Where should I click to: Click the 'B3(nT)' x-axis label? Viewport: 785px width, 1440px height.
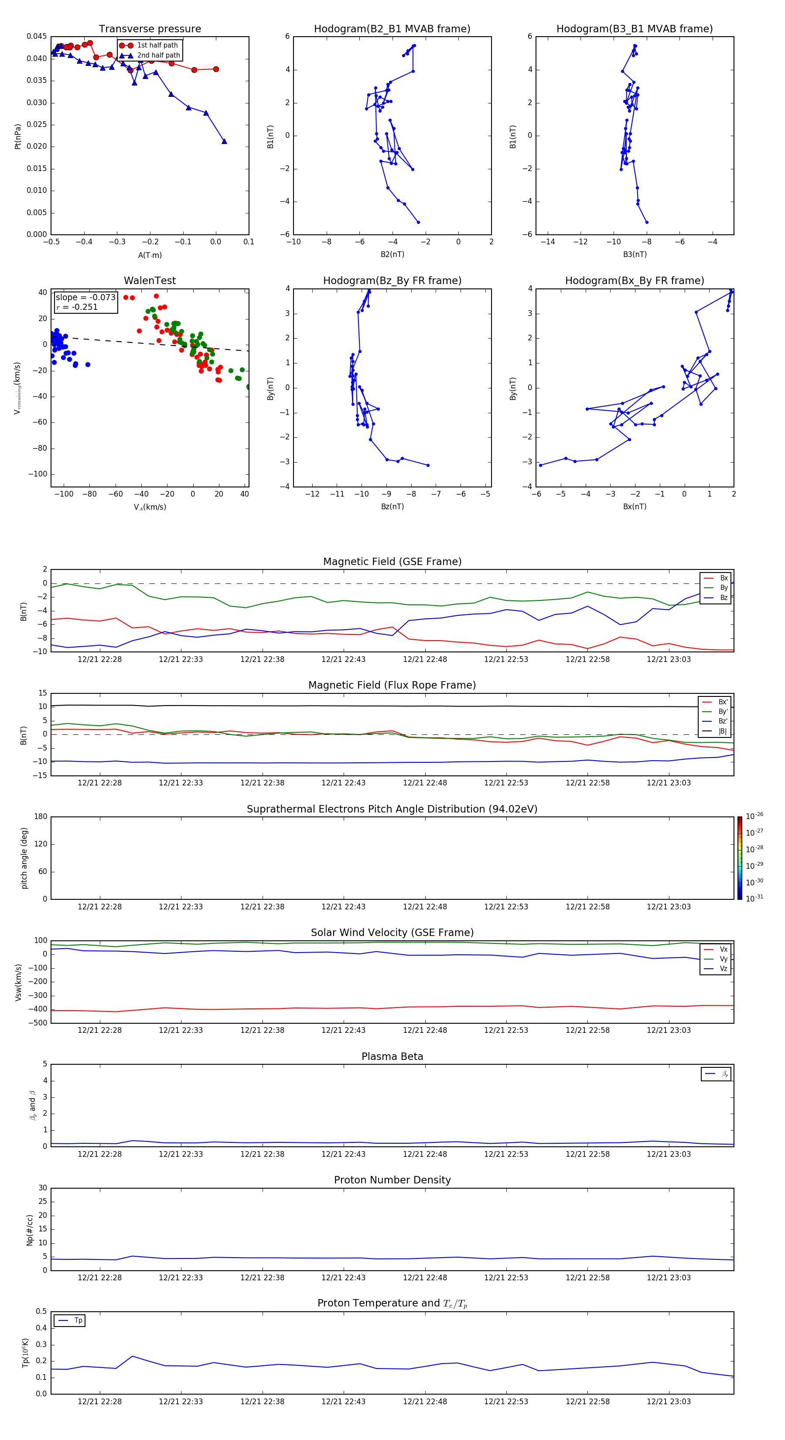coord(635,254)
